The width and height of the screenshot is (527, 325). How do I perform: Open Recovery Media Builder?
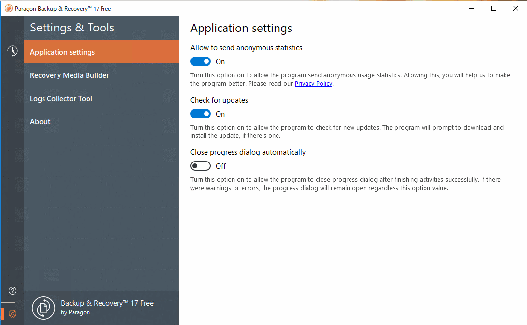point(102,75)
